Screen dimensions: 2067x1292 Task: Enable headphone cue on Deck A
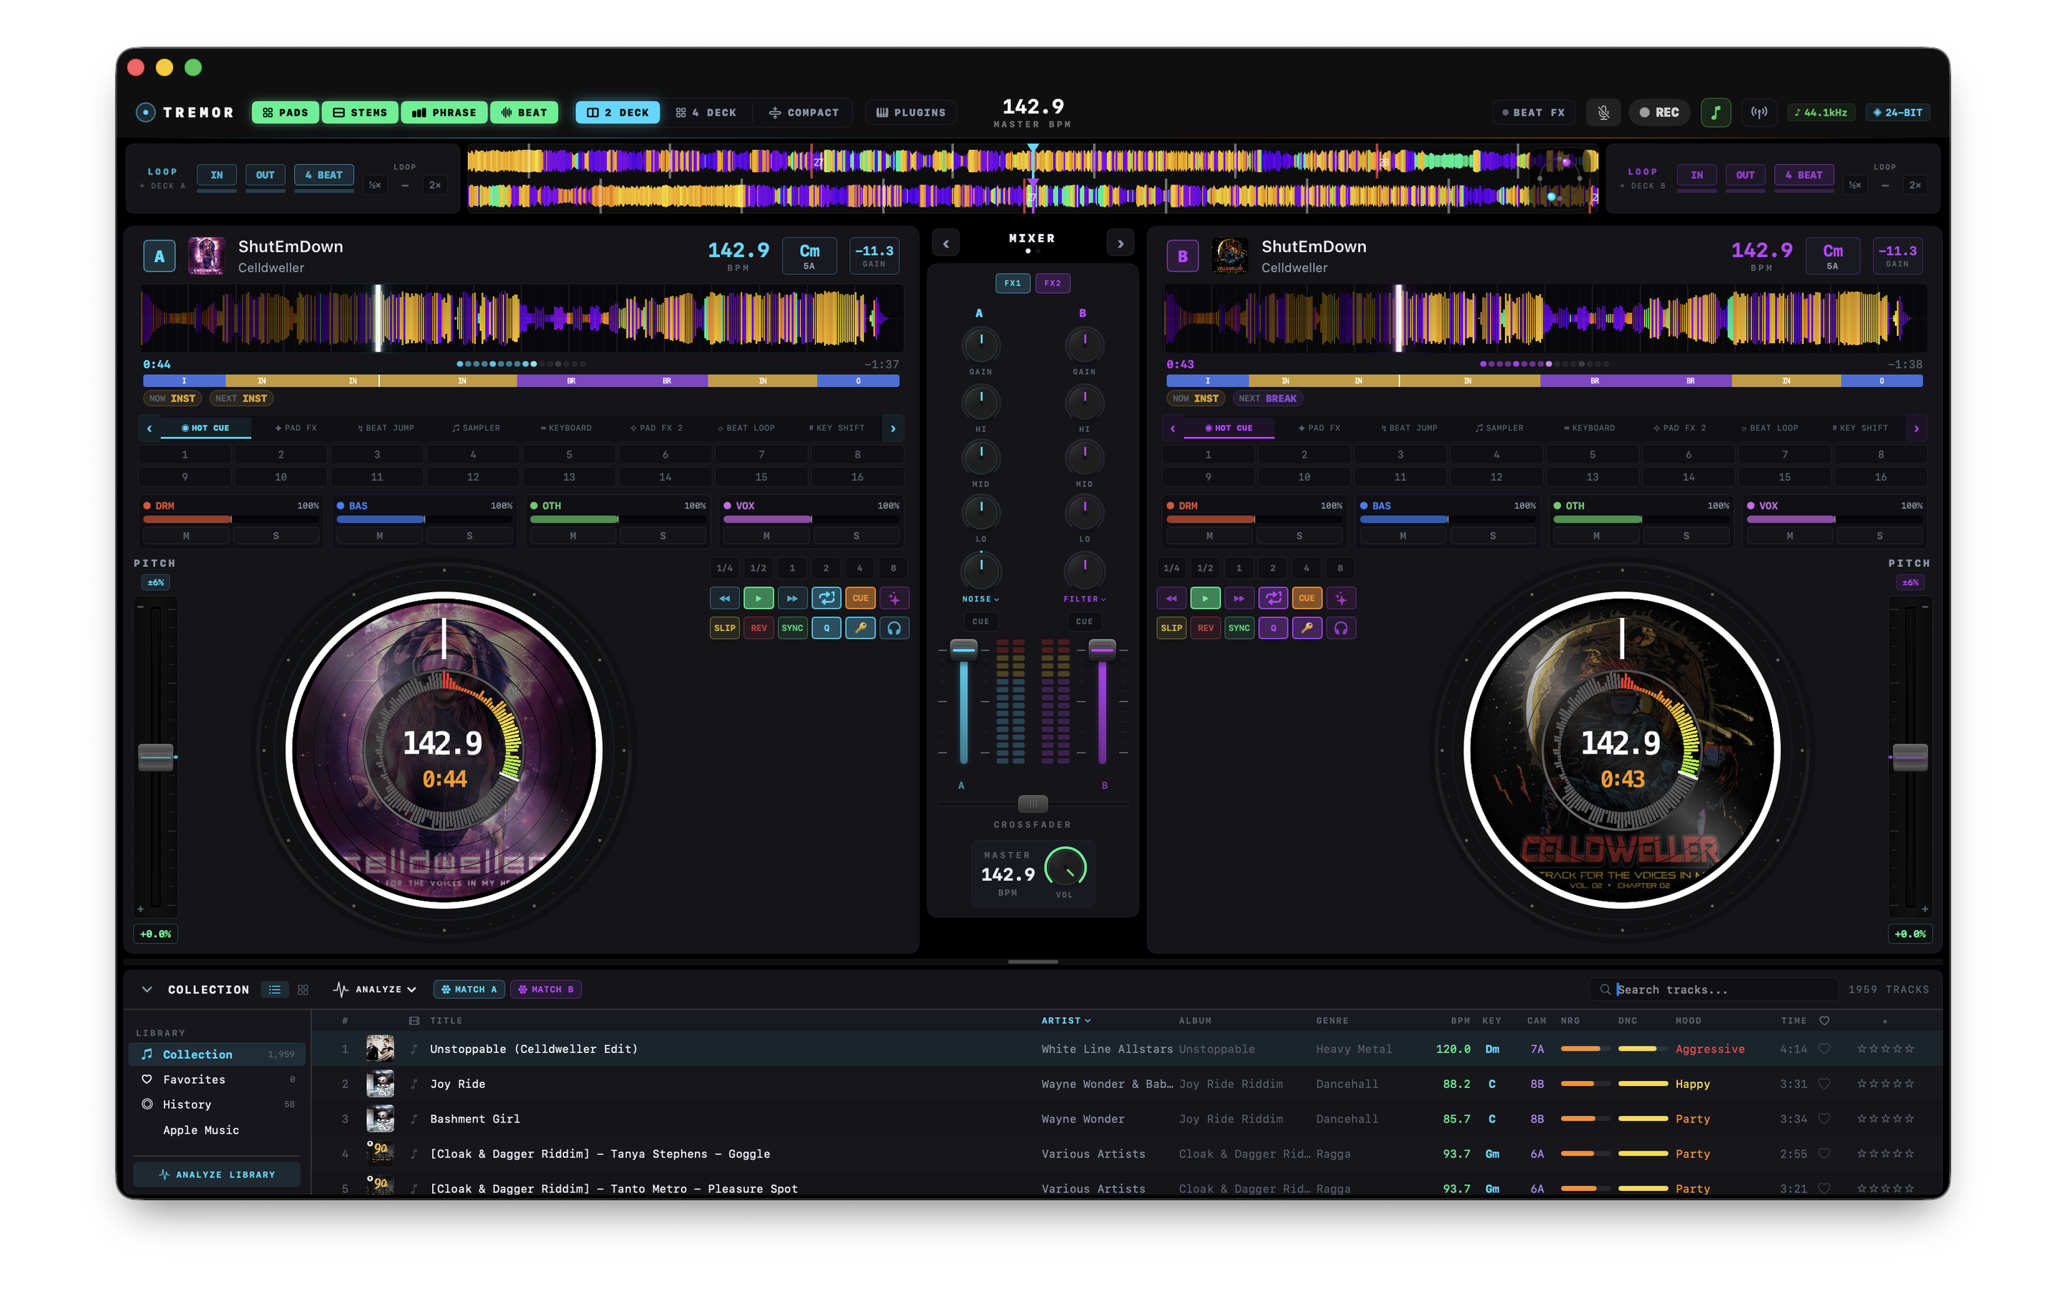pyautogui.click(x=894, y=628)
